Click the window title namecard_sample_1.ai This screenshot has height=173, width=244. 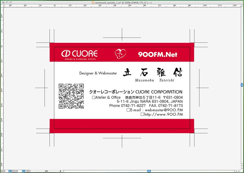[x=123, y=3]
